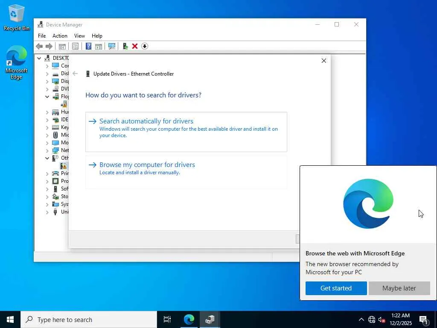Click the blue question mark Help toolbar icon
Viewport: 437px width, 328px height.
[x=88, y=46]
